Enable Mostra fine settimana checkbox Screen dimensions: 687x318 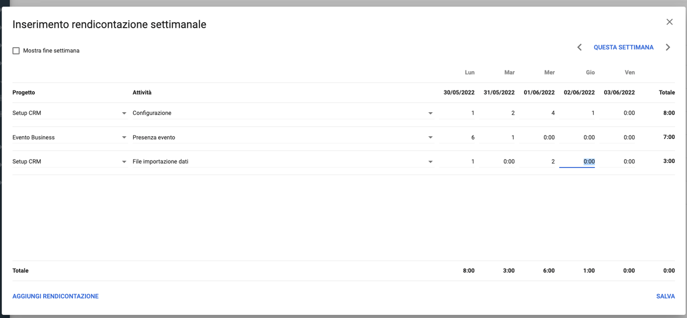point(16,51)
